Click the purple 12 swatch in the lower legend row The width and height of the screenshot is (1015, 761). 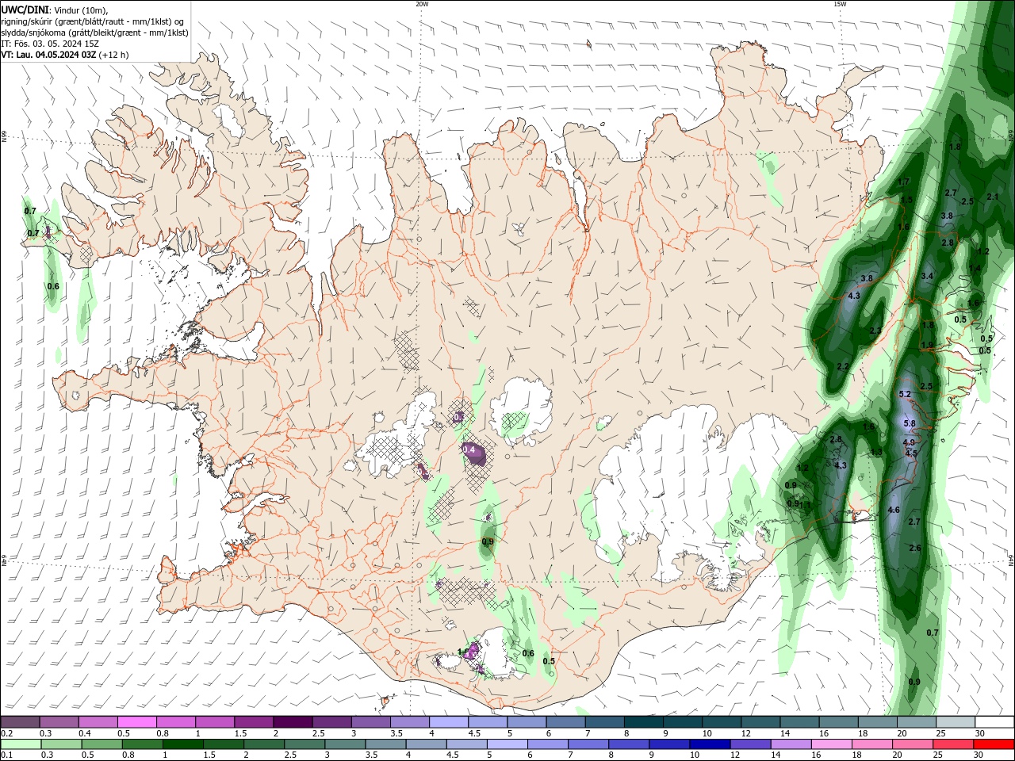coord(749,744)
